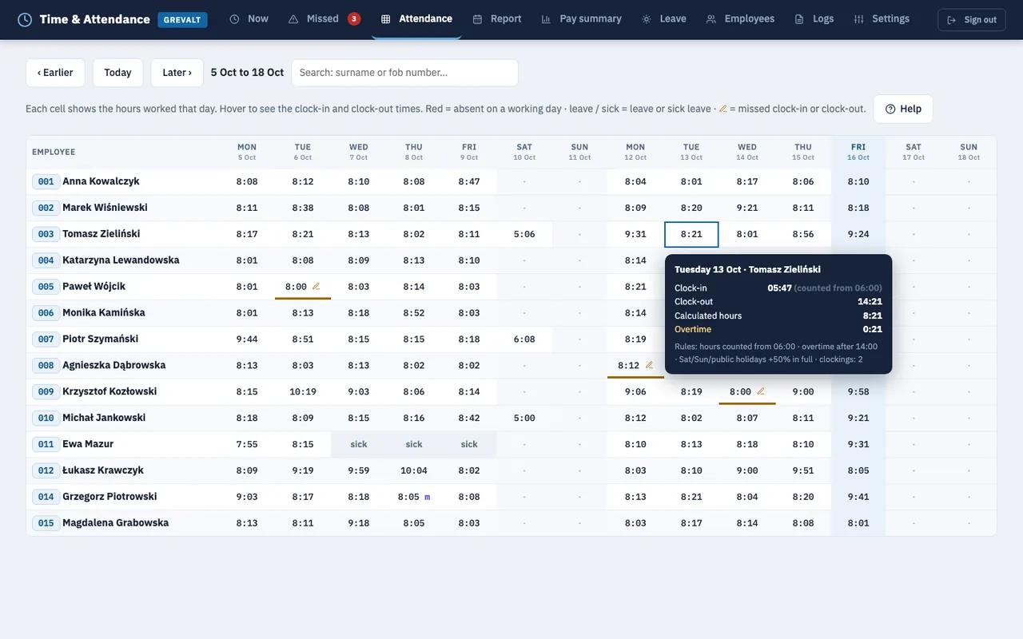Viewport: 1023px width, 639px height.
Task: Click the Sign out button
Action: (x=972, y=20)
